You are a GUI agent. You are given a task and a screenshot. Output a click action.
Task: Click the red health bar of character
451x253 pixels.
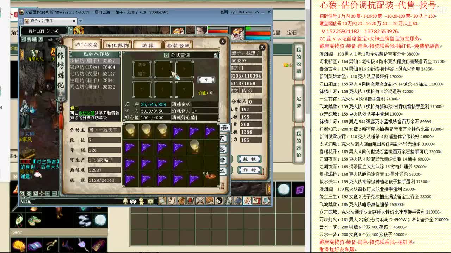[x=218, y=32]
